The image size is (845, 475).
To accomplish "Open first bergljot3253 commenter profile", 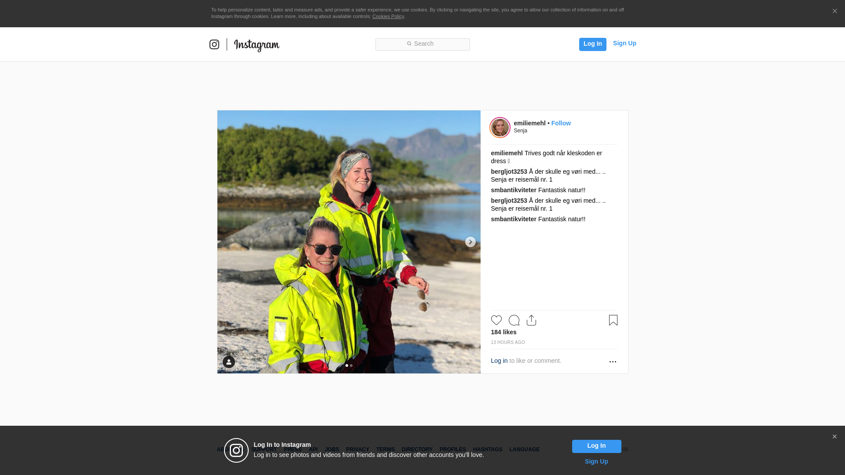I will coord(509,172).
